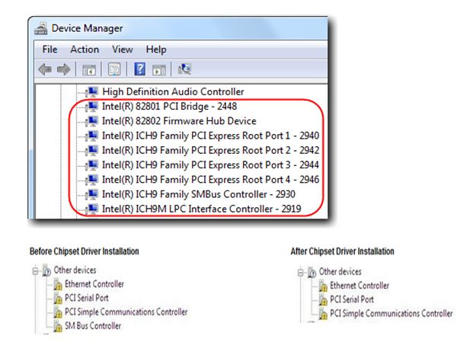Click the Device Manager title bar icon

[x=40, y=28]
